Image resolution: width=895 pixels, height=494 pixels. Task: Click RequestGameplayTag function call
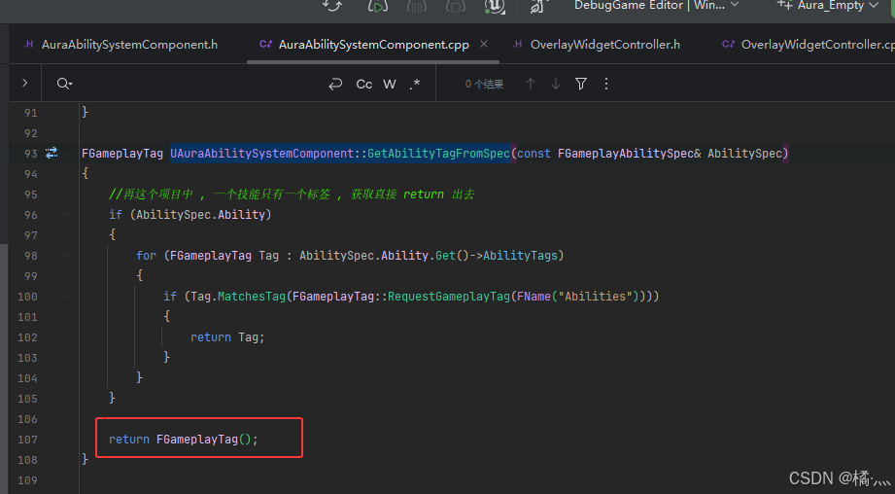pyautogui.click(x=449, y=297)
